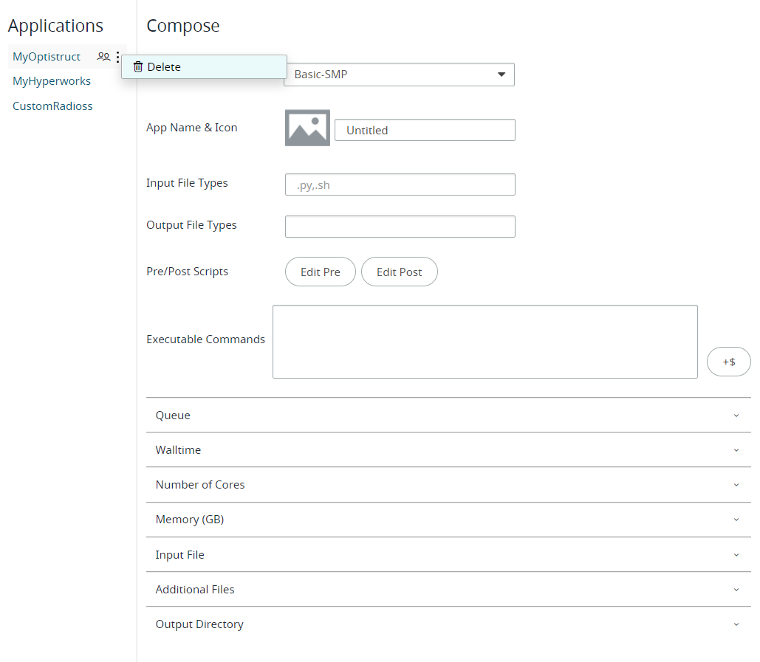Expand the Additional Files section
760x662 pixels.
(x=448, y=590)
